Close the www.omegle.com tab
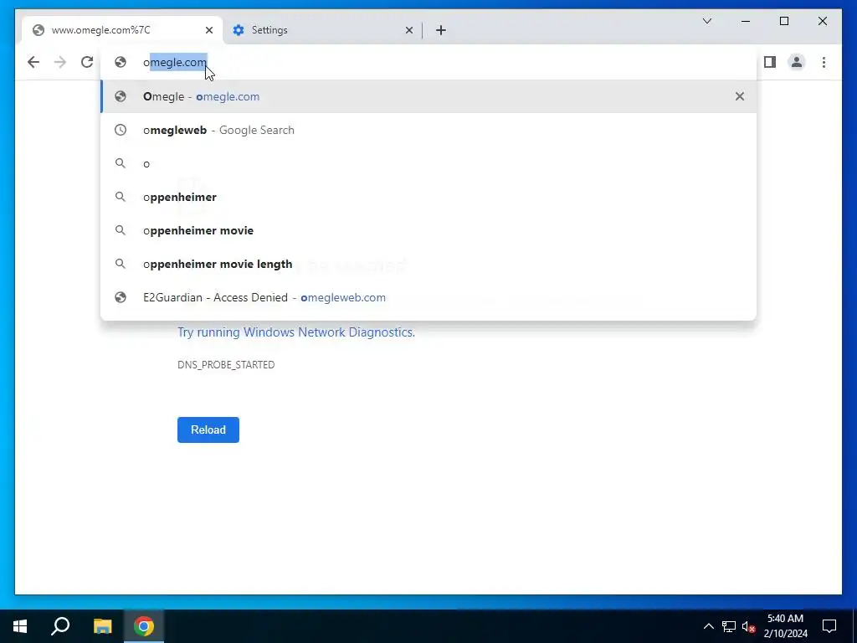This screenshot has width=857, height=643. pos(208,30)
